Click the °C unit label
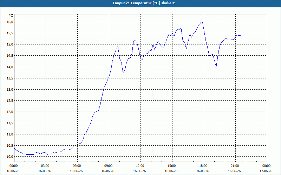 click(11, 16)
